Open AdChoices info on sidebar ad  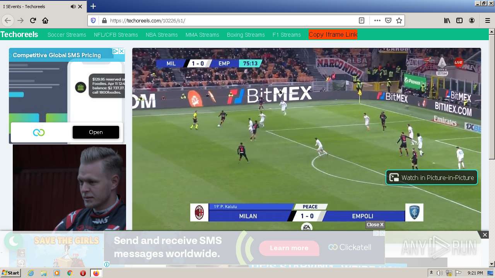[115, 51]
